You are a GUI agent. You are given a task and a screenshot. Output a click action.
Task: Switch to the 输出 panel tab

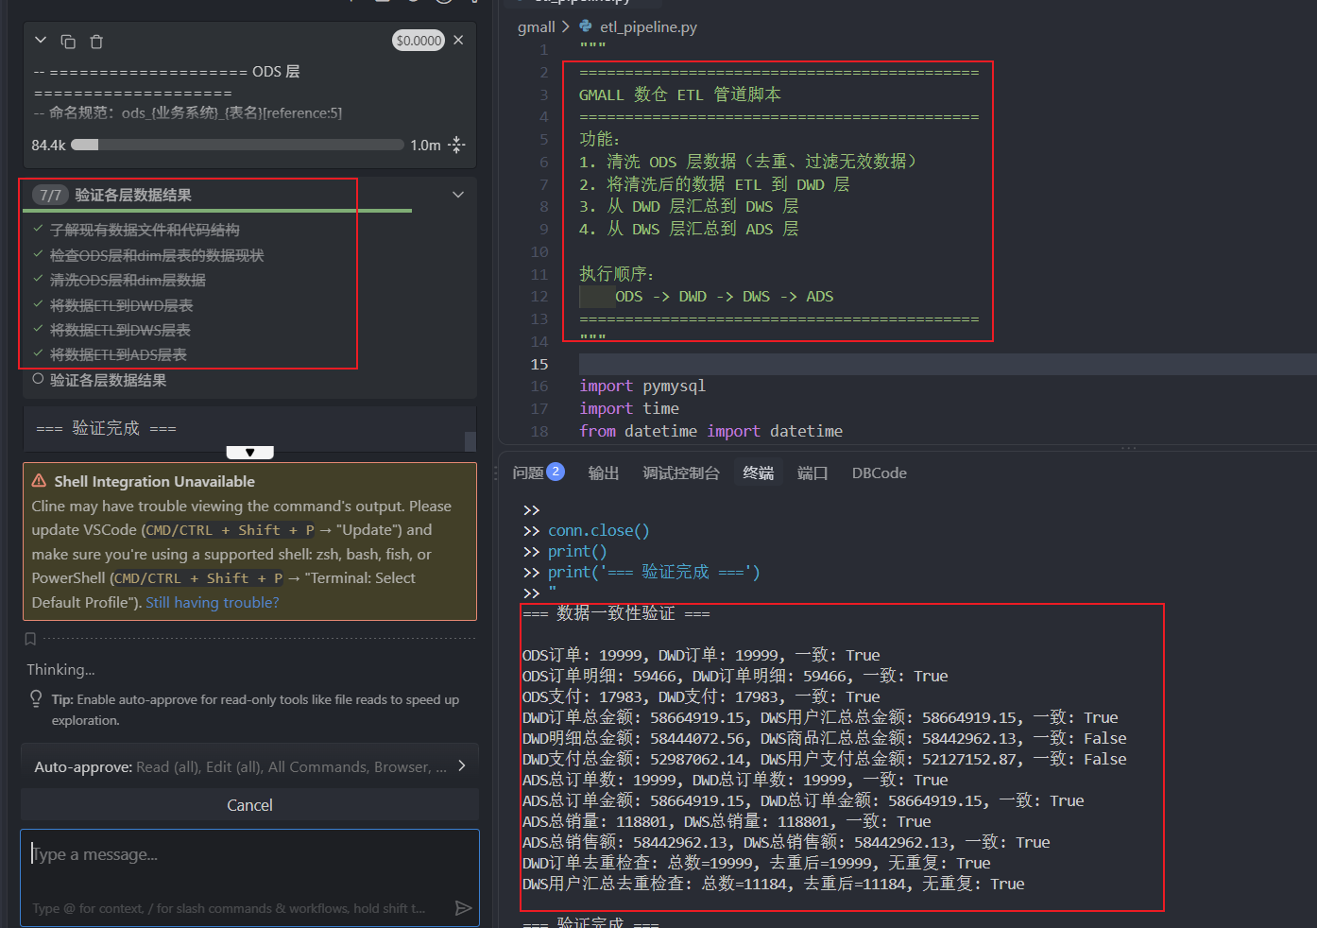603,473
